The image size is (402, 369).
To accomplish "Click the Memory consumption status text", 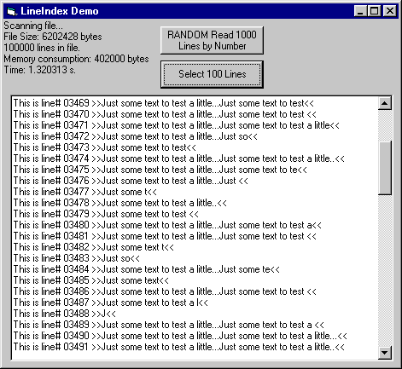I will point(76,59).
